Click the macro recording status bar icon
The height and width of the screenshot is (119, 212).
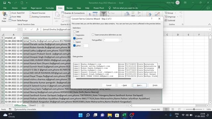point(10,109)
